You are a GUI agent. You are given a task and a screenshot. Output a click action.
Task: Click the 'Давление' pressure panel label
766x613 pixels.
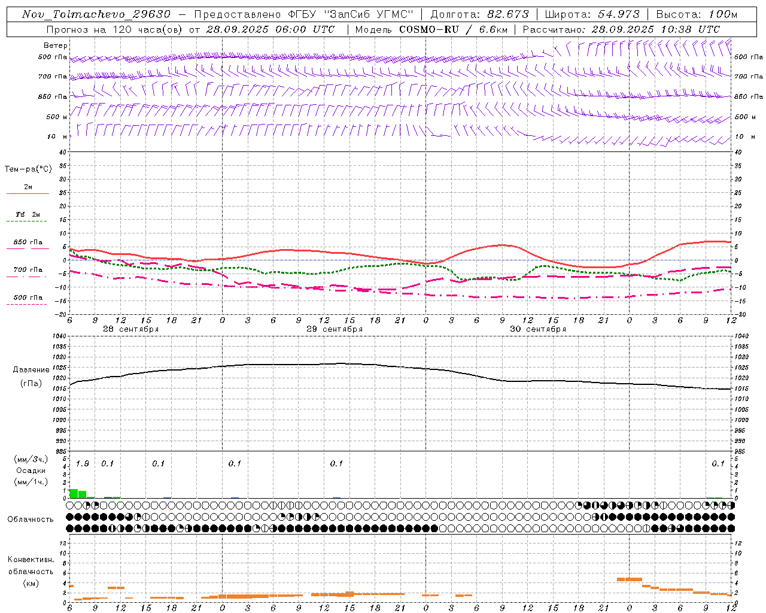(x=31, y=370)
